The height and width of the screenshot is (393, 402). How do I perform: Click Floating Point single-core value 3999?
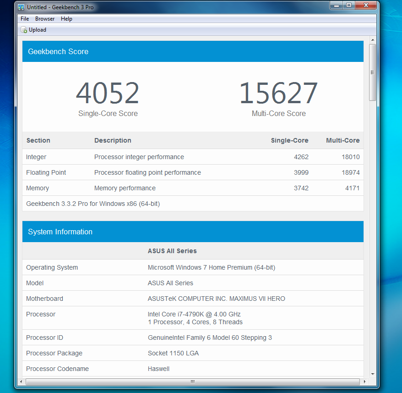pos(301,172)
